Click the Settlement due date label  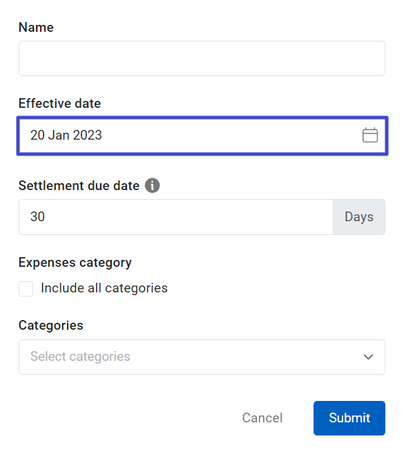pos(79,186)
